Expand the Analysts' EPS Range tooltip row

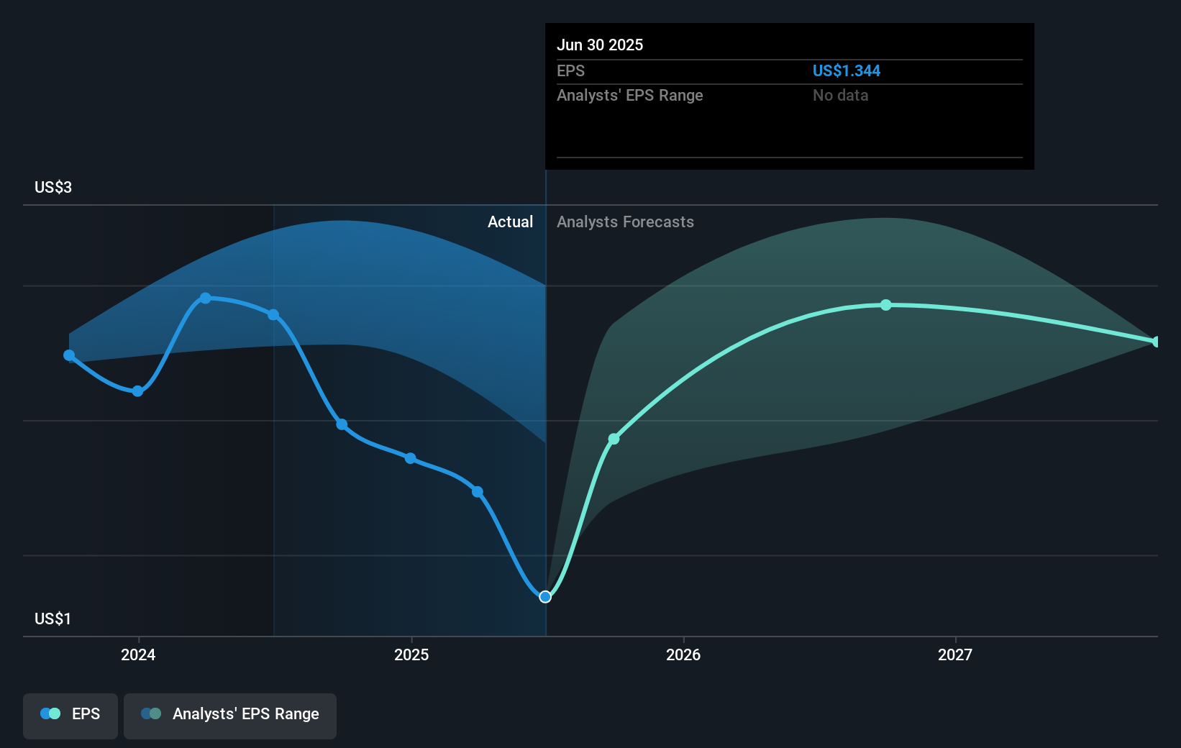(x=629, y=95)
